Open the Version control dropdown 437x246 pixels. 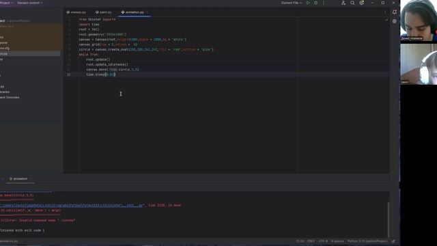(29, 3)
